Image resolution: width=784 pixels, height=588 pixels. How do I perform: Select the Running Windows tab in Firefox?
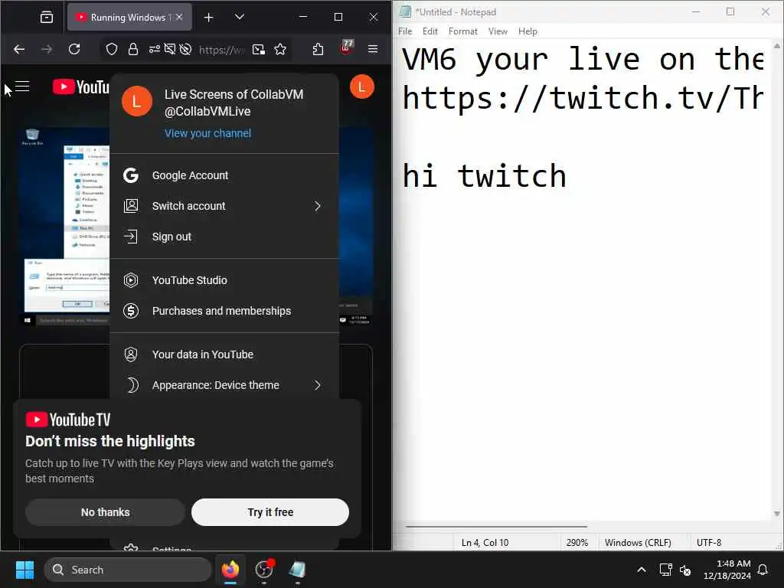[x=129, y=18]
